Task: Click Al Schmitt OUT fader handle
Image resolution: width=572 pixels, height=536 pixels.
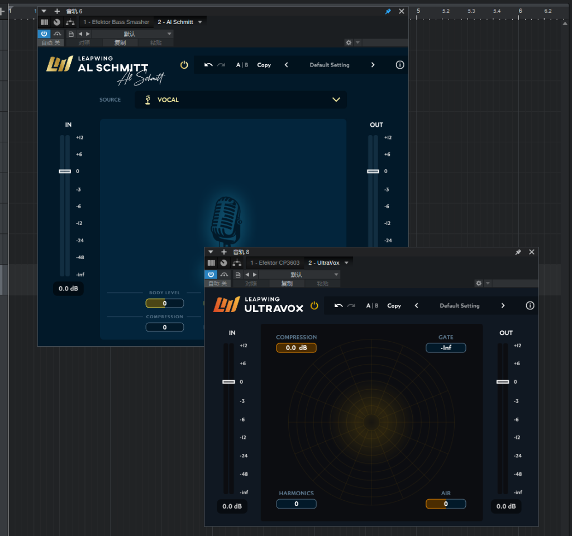Action: point(373,171)
